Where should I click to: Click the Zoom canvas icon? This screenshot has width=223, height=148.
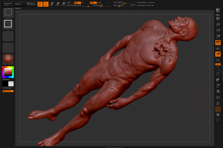[x=218, y=25]
